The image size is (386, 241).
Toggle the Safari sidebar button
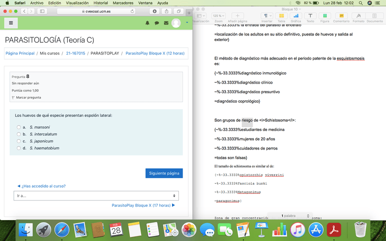(x=42, y=11)
